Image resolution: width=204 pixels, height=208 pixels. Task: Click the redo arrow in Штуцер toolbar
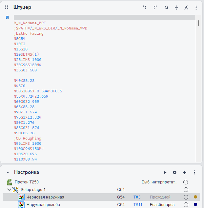[155, 7]
